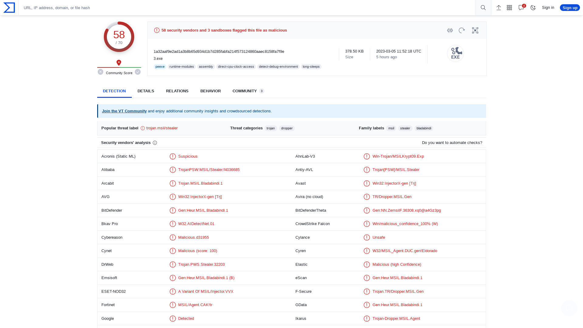583x328 pixels.
Task: Click the behavior graph/network icon
Action: coord(475,30)
